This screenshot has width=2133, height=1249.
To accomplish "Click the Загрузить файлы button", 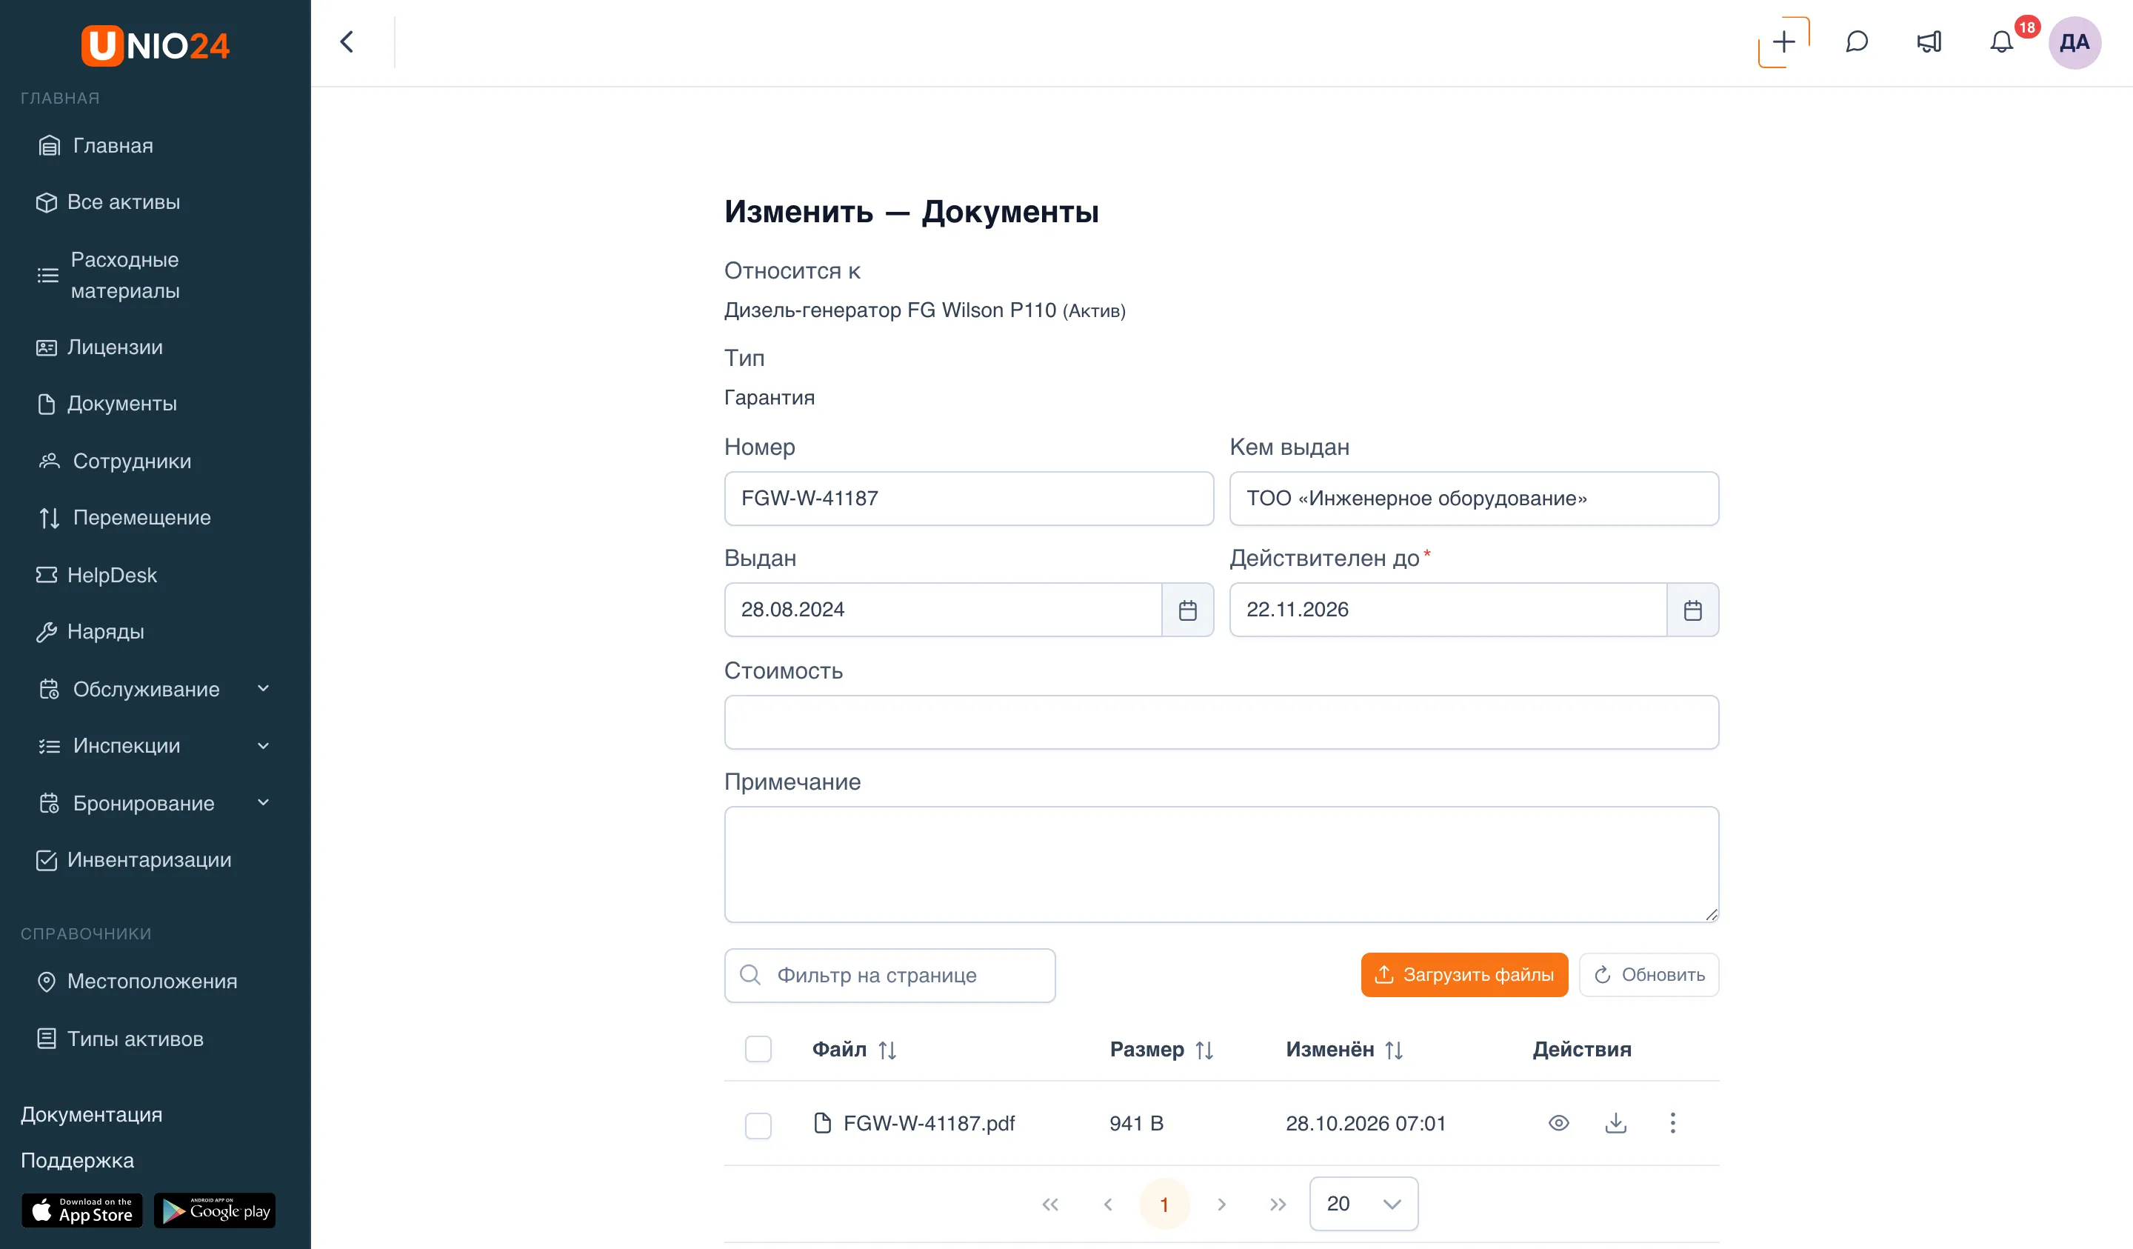I will point(1464,975).
